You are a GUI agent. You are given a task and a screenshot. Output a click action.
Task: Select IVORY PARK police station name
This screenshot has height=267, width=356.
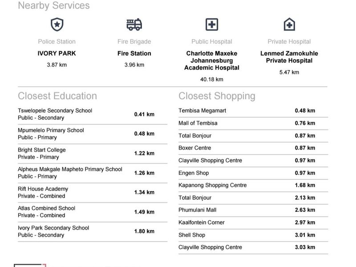(57, 53)
